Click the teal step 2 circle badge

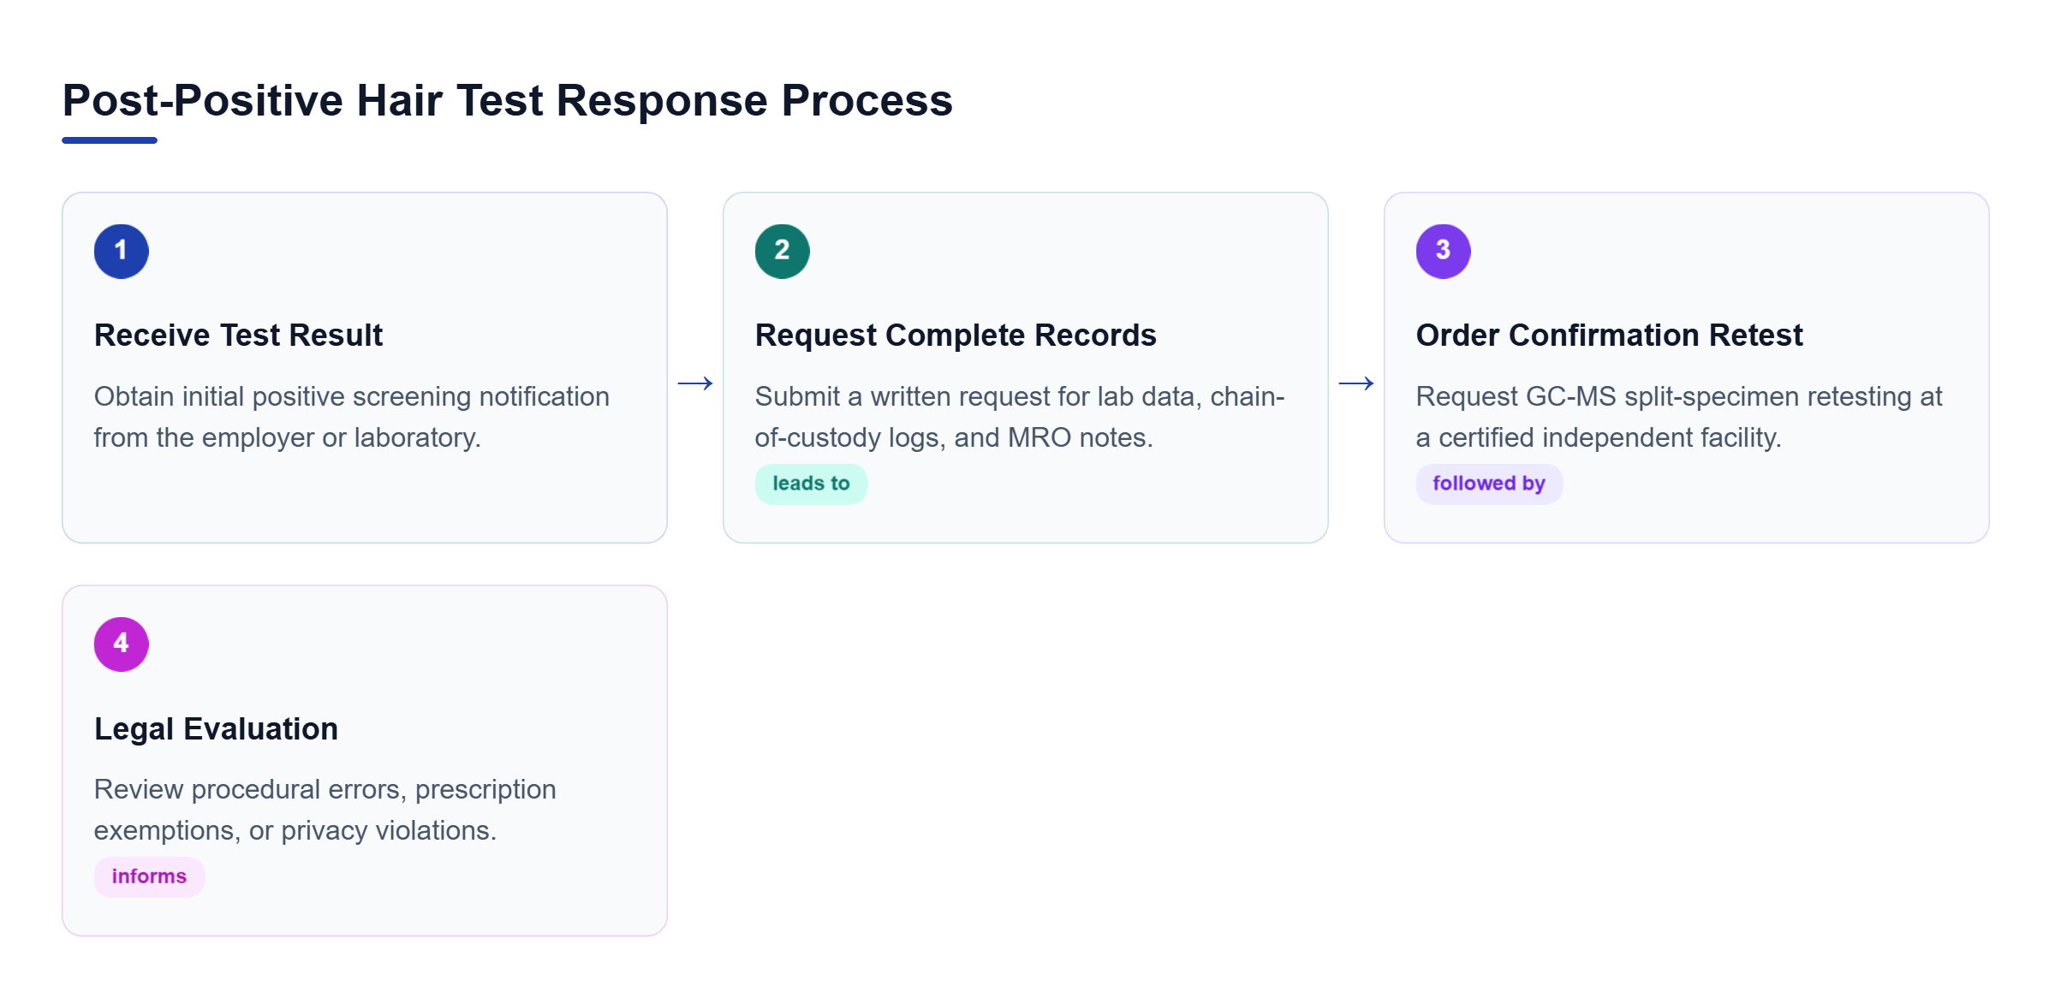tap(782, 251)
